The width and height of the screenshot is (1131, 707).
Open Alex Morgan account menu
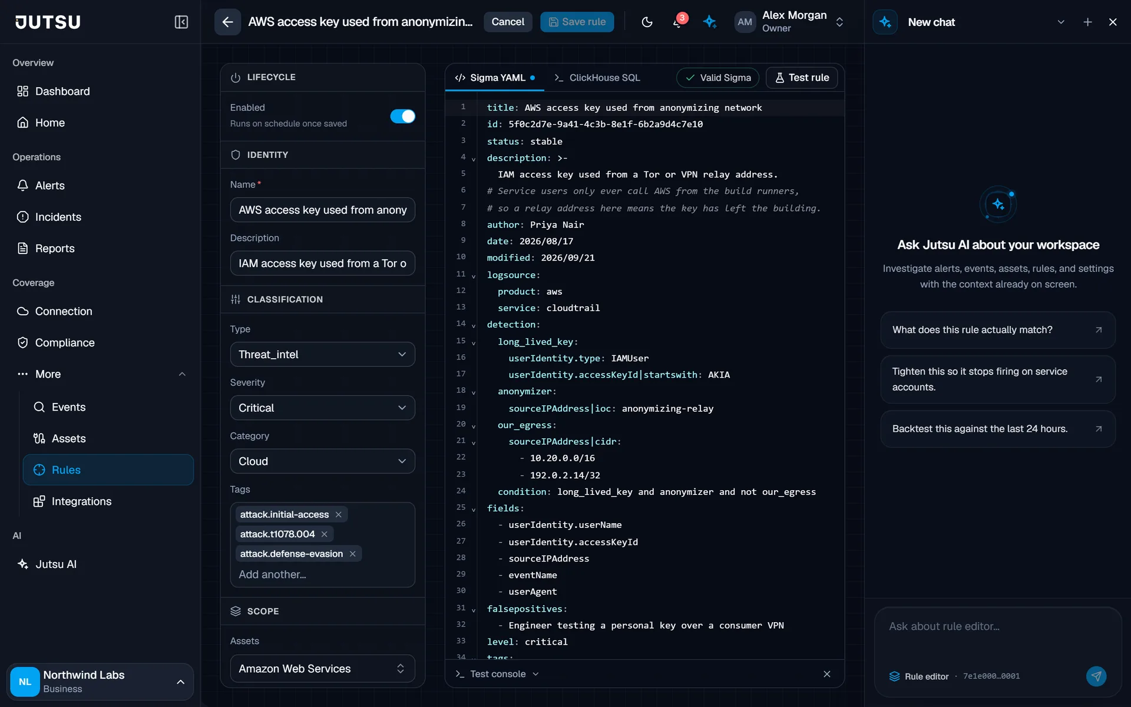pyautogui.click(x=791, y=22)
